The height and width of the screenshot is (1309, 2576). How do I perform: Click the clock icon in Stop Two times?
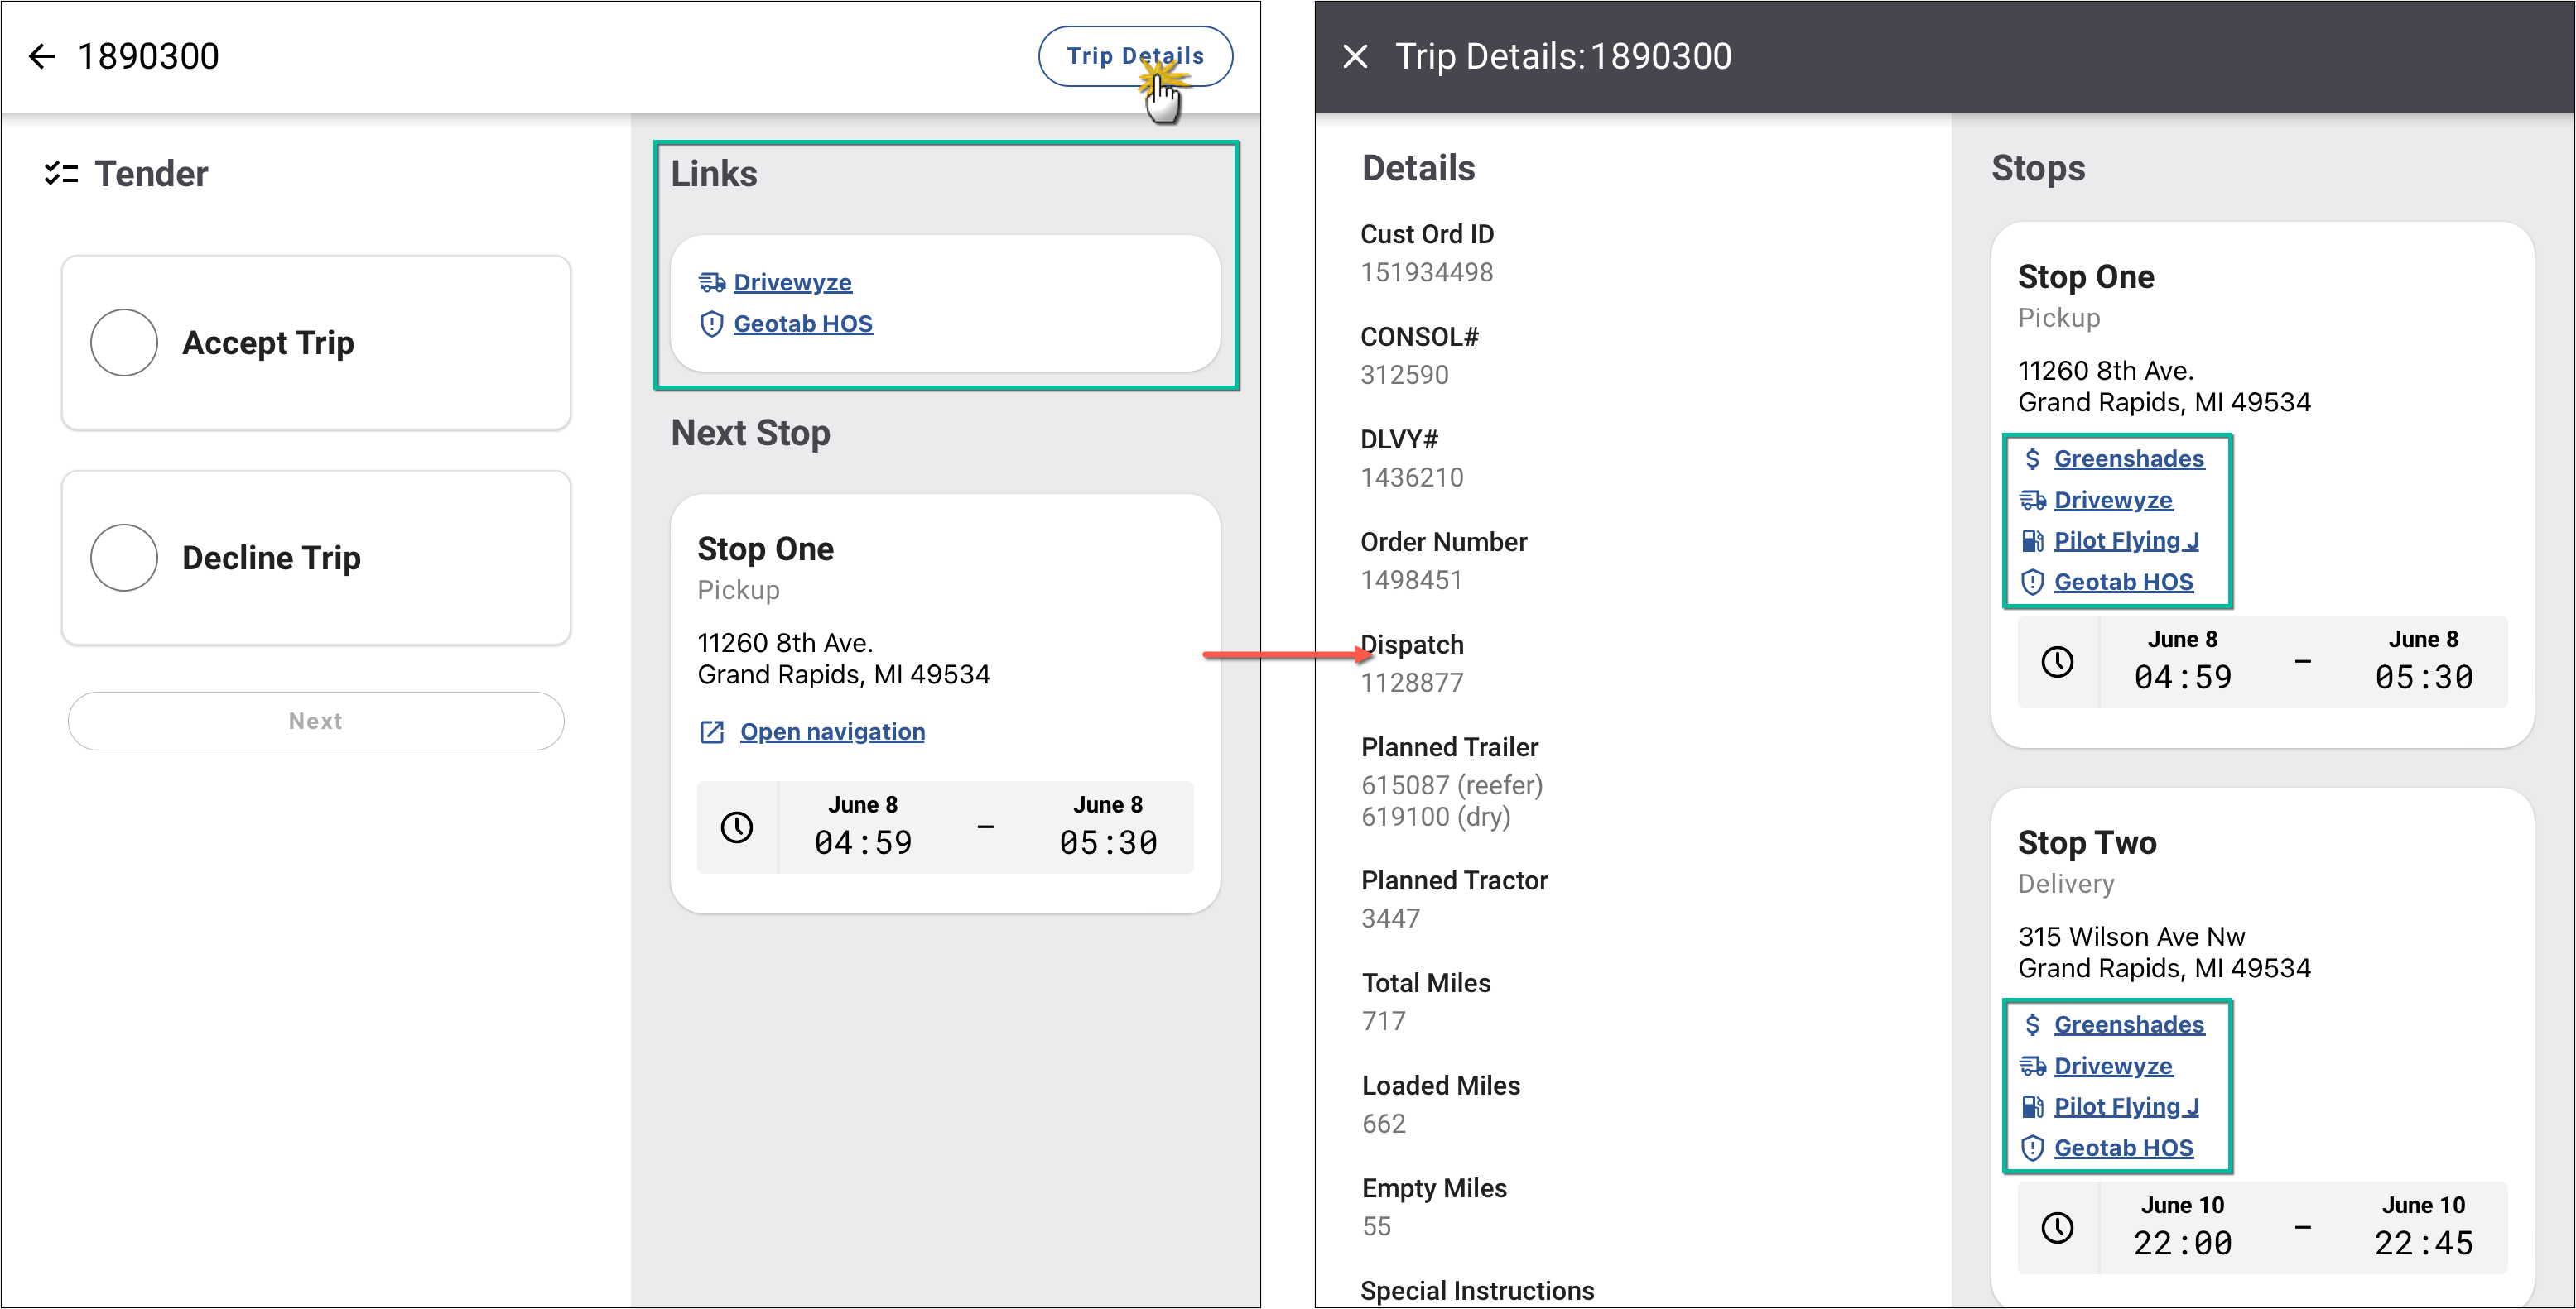[x=2057, y=1228]
